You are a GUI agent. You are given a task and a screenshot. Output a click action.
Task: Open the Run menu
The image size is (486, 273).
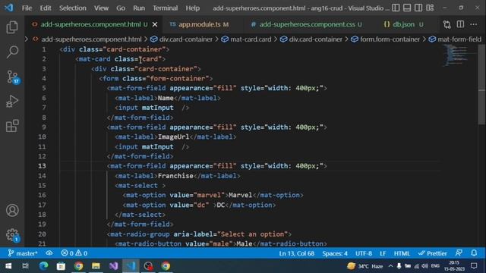(139, 8)
